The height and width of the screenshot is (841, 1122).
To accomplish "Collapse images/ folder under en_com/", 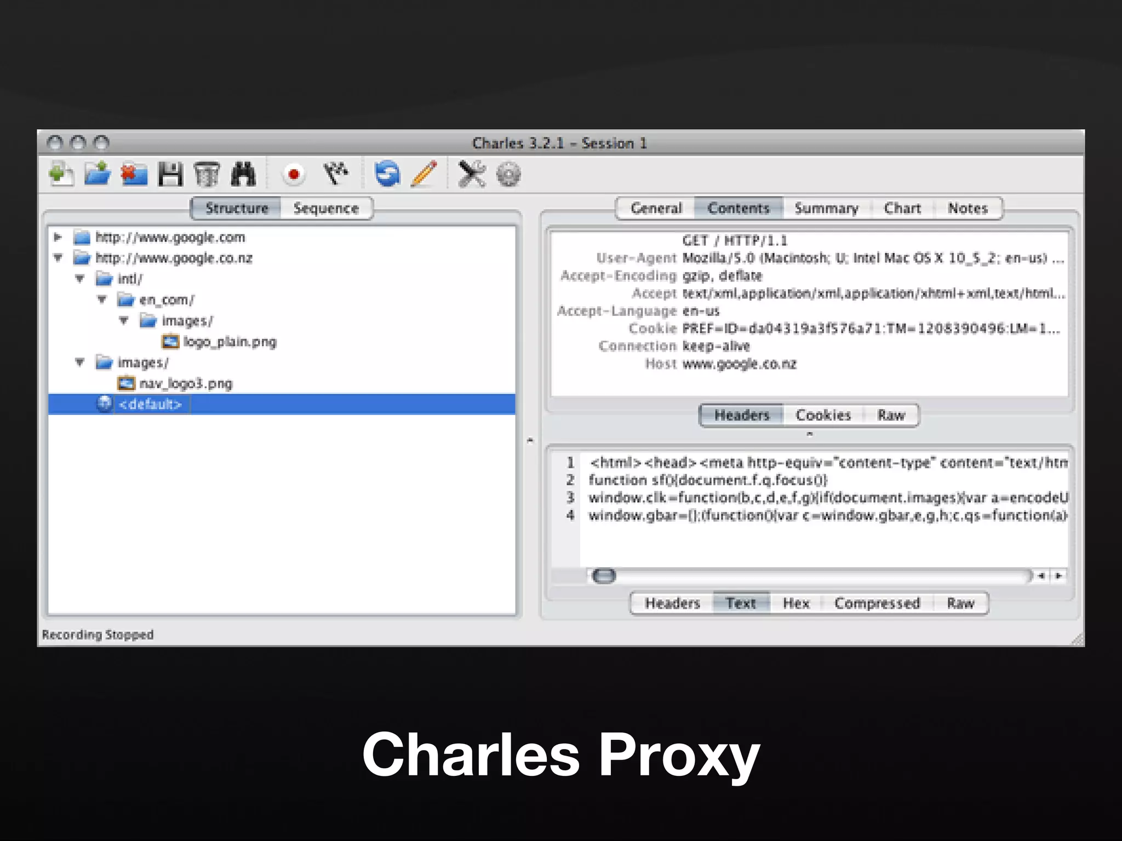I will [124, 320].
